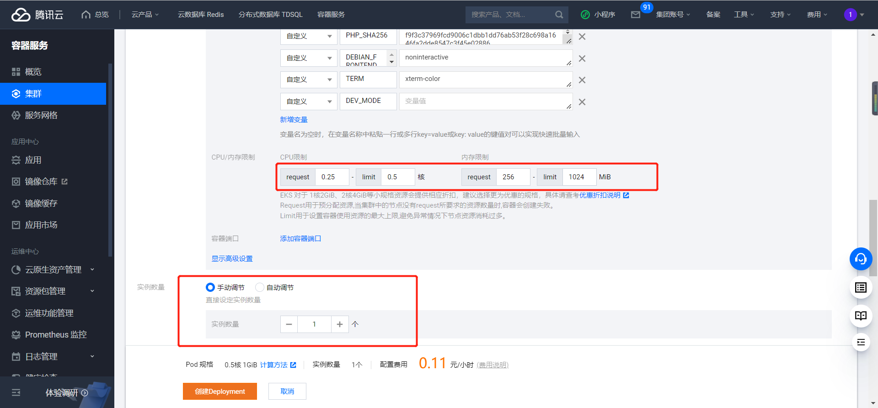
Task: Go to 总览 home in top bar
Action: tap(95, 15)
